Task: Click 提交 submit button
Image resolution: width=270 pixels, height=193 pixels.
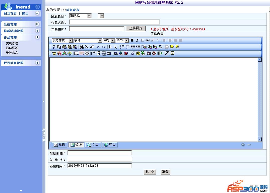Action: point(150,172)
